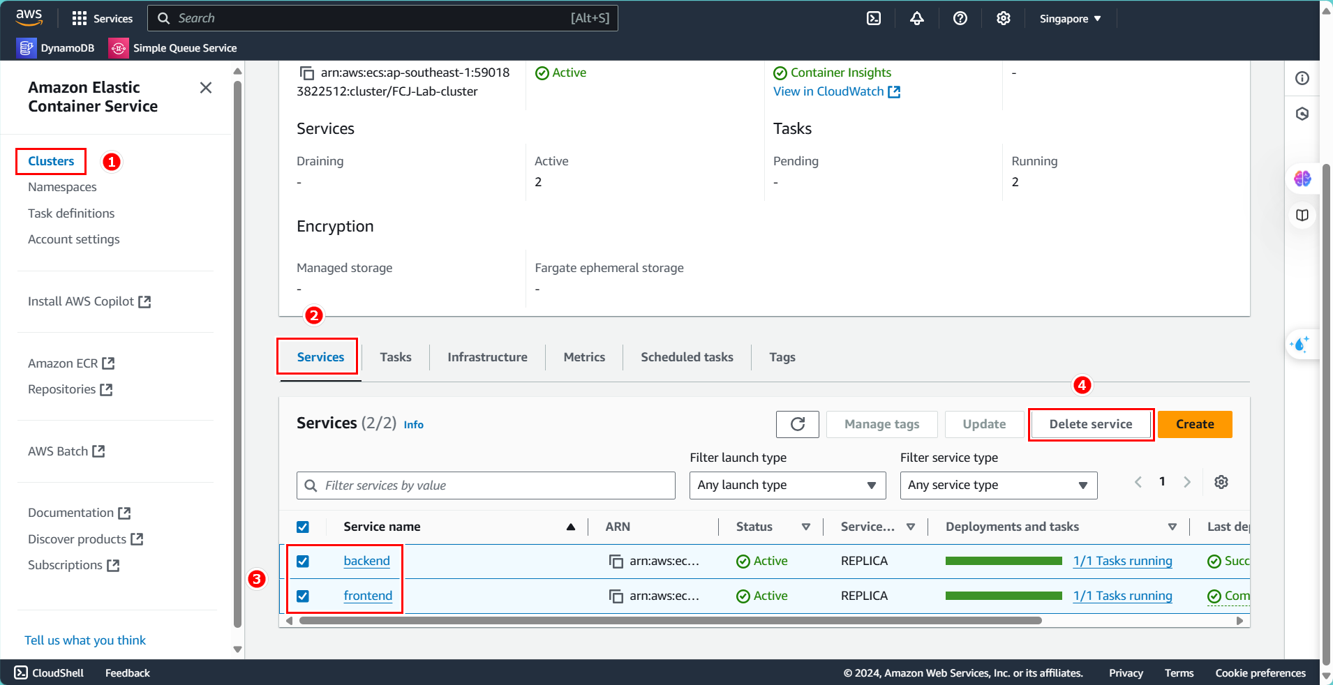The width and height of the screenshot is (1333, 685).
Task: Open Simple Queue Service shortcut
Action: click(174, 48)
